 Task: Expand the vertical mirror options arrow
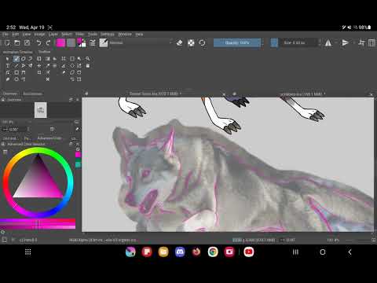point(353,42)
